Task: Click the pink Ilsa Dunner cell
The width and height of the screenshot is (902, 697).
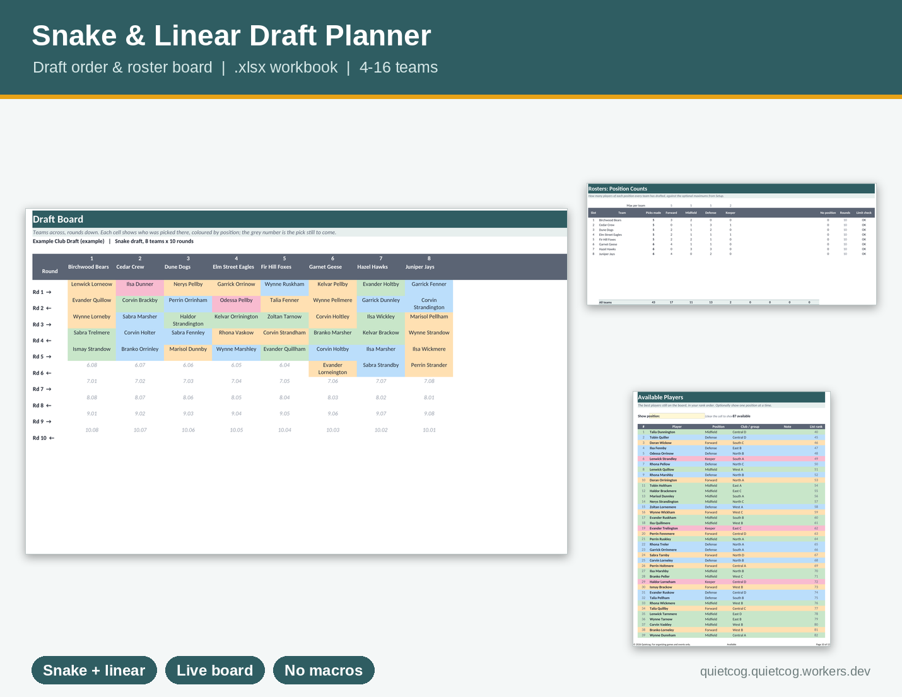Action: pyautogui.click(x=140, y=288)
